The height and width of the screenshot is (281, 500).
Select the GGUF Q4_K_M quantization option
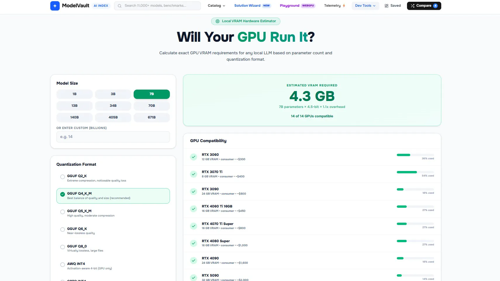[113, 196]
